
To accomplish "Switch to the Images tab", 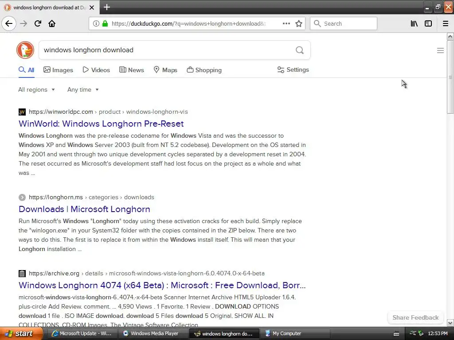I will pos(58,70).
